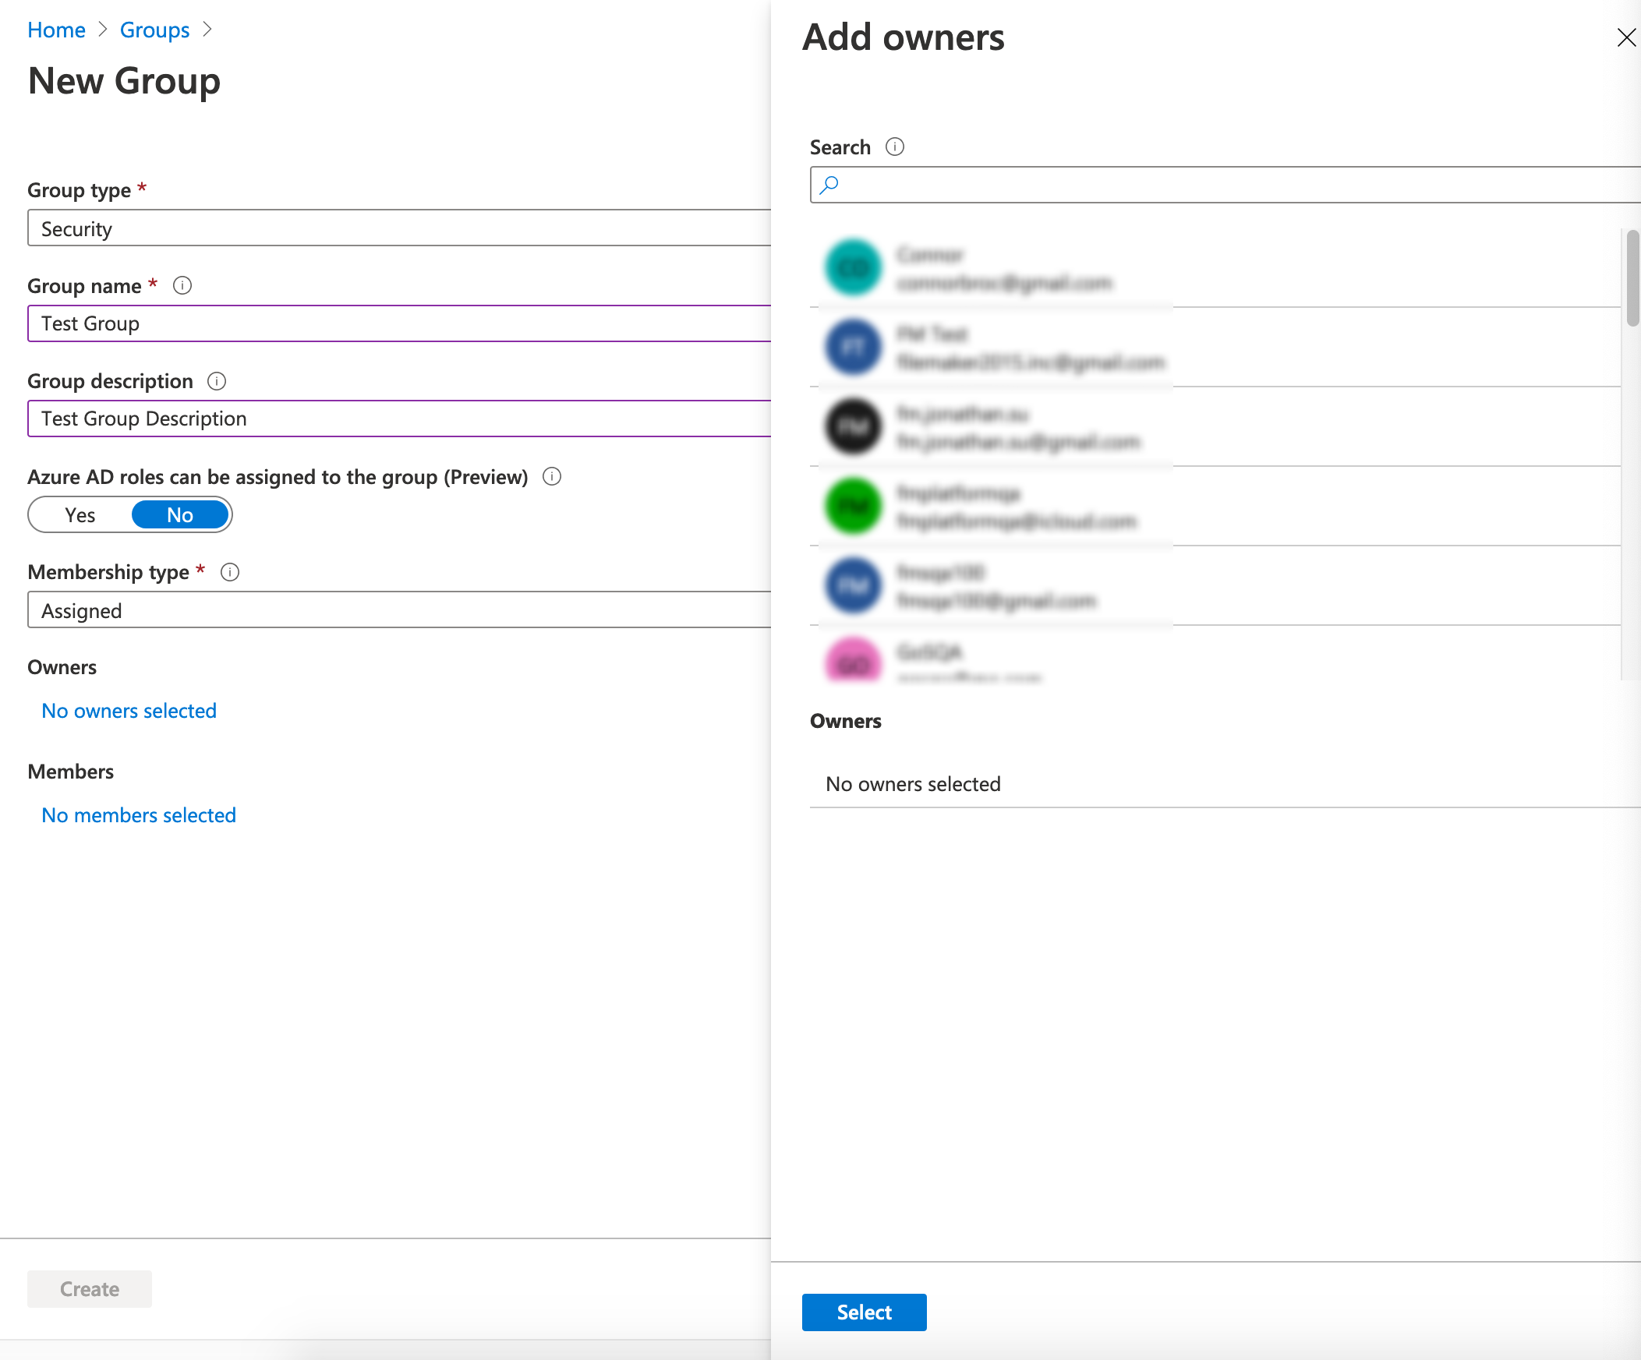Click the info icon next to Search label
Viewport: 1641px width, 1360px height.
pyautogui.click(x=894, y=146)
